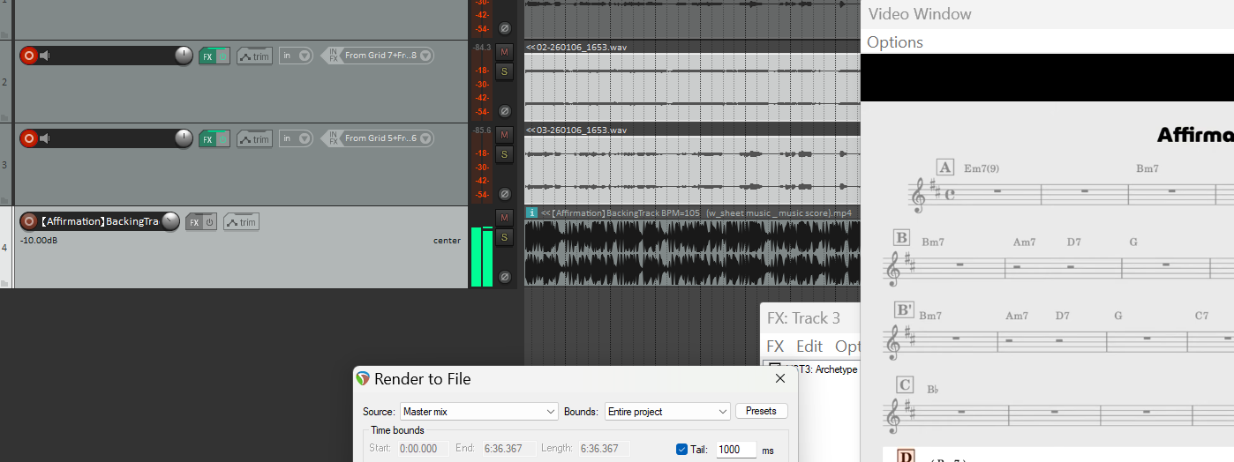Open trim envelope button on track 2

point(254,56)
